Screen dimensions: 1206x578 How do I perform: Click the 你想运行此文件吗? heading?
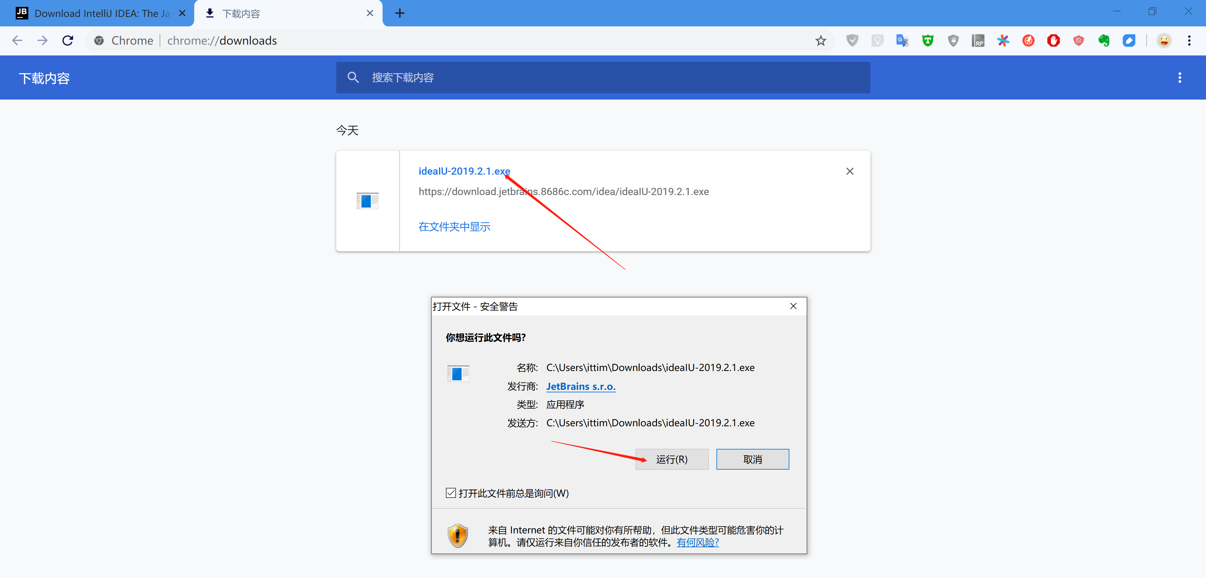[x=485, y=338]
